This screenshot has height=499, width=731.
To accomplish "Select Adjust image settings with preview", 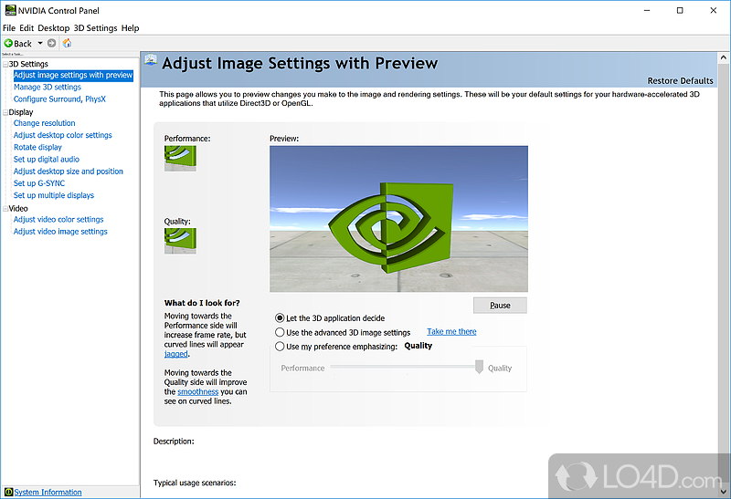I will pyautogui.click(x=73, y=75).
